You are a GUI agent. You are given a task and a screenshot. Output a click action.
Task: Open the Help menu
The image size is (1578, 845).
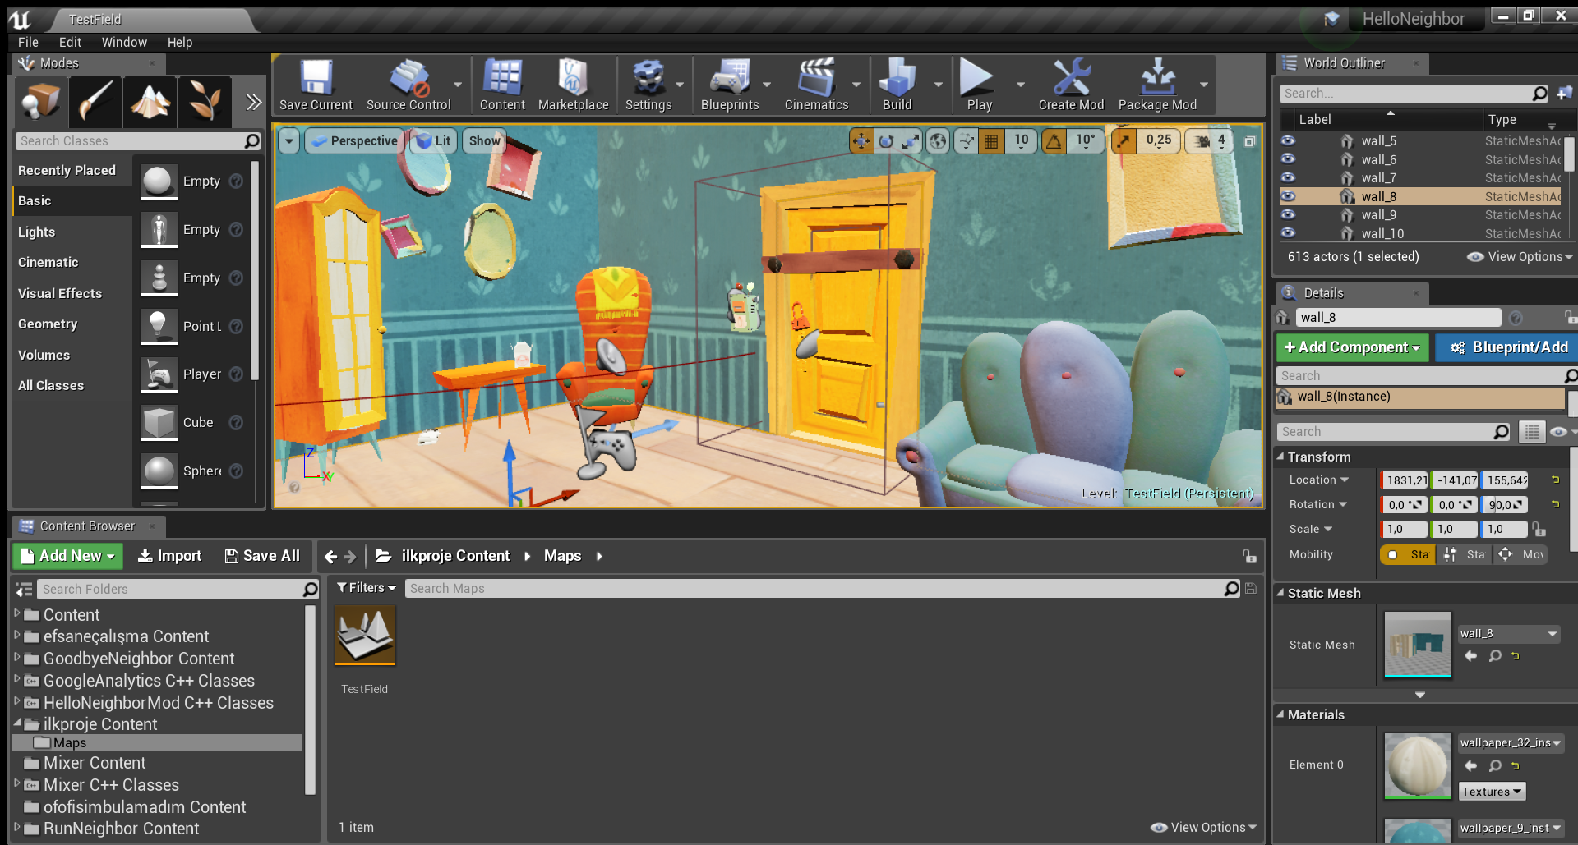point(180,42)
